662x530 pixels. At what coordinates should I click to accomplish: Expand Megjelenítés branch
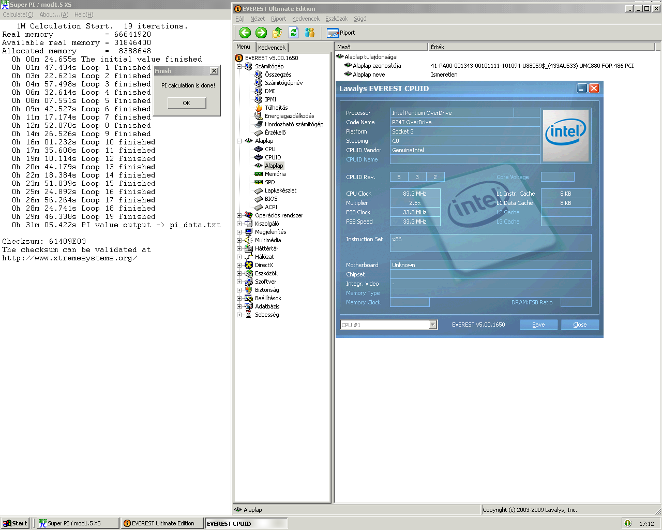point(239,232)
